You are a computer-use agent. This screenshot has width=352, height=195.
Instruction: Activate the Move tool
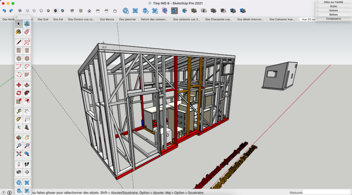pyautogui.click(x=19, y=85)
